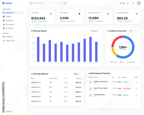Viewport: 144px width, 115px height.
Task: Toggle the New legend chip
Action: coord(122,62)
